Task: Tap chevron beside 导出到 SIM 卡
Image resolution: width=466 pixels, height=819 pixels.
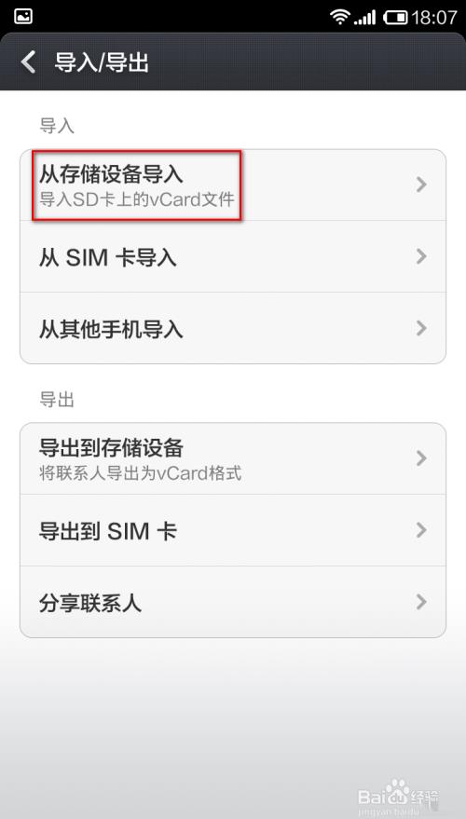Action: click(x=421, y=530)
